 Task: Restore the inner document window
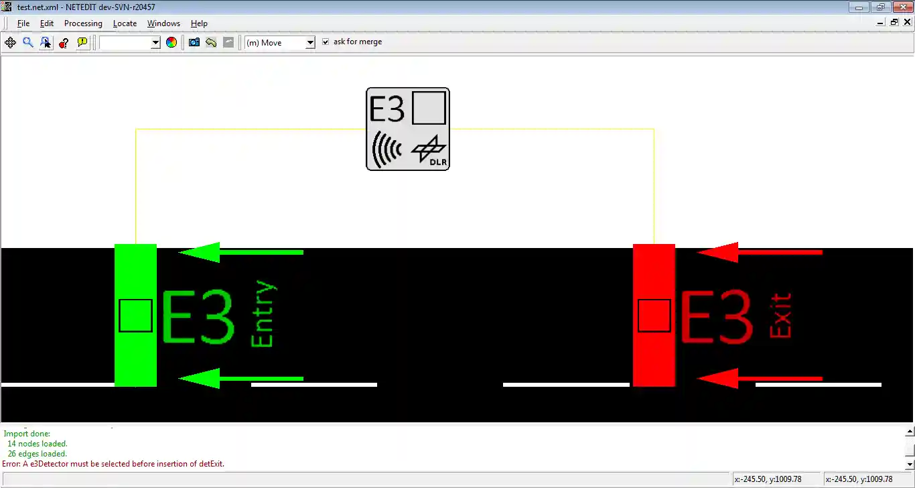coord(894,23)
